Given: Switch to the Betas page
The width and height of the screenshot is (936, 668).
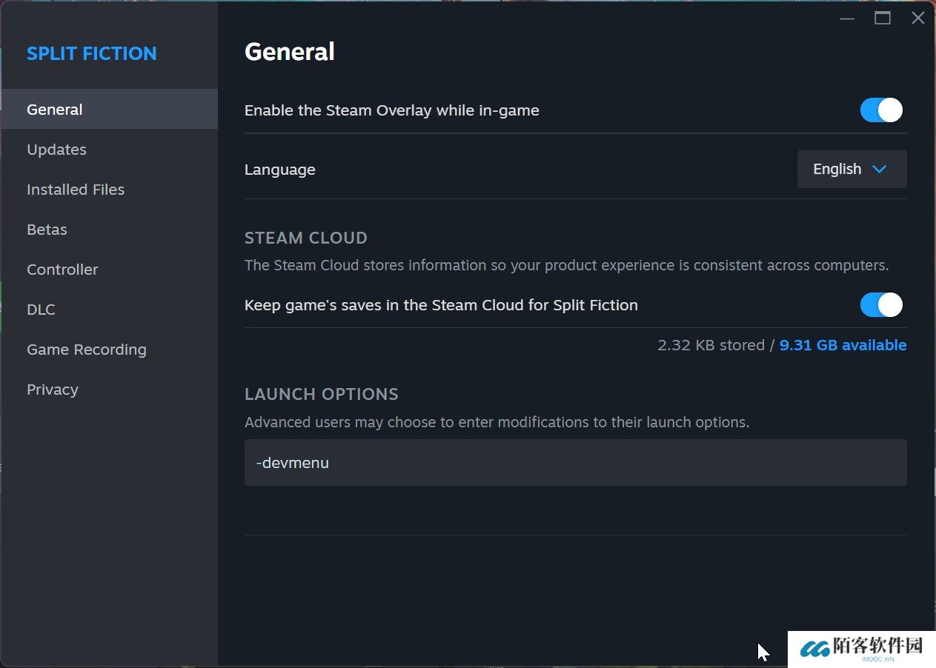Looking at the screenshot, I should pyautogui.click(x=47, y=230).
